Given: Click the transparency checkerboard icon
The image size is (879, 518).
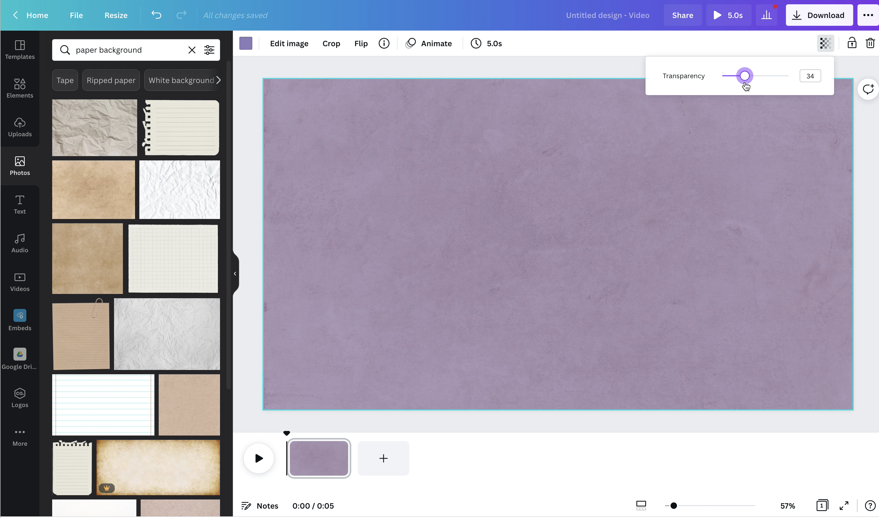Looking at the screenshot, I should 825,43.
